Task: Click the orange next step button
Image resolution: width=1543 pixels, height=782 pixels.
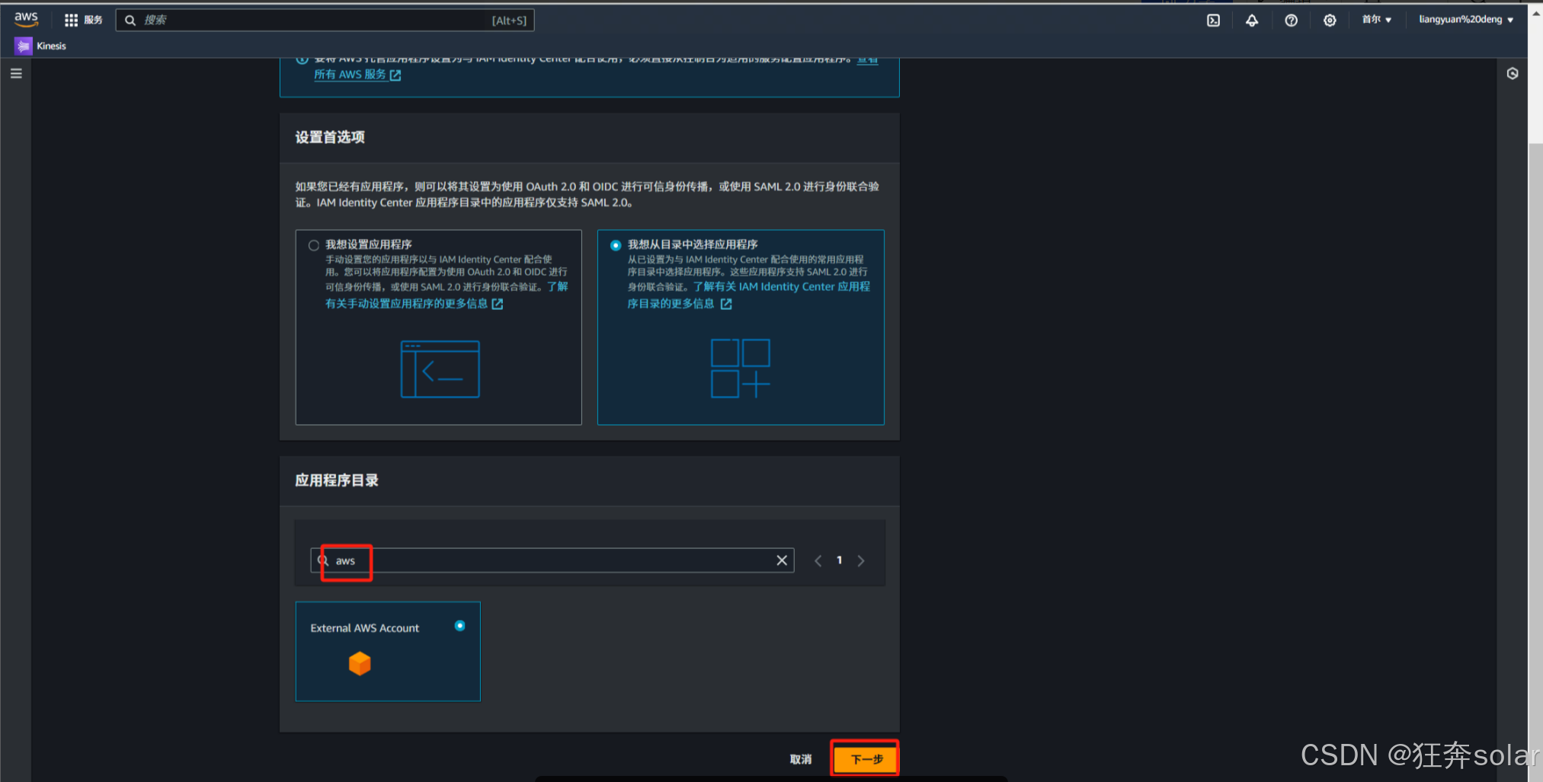Action: [866, 759]
